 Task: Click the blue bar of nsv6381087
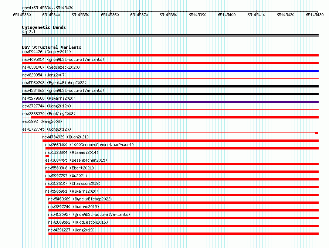pos(170,71)
